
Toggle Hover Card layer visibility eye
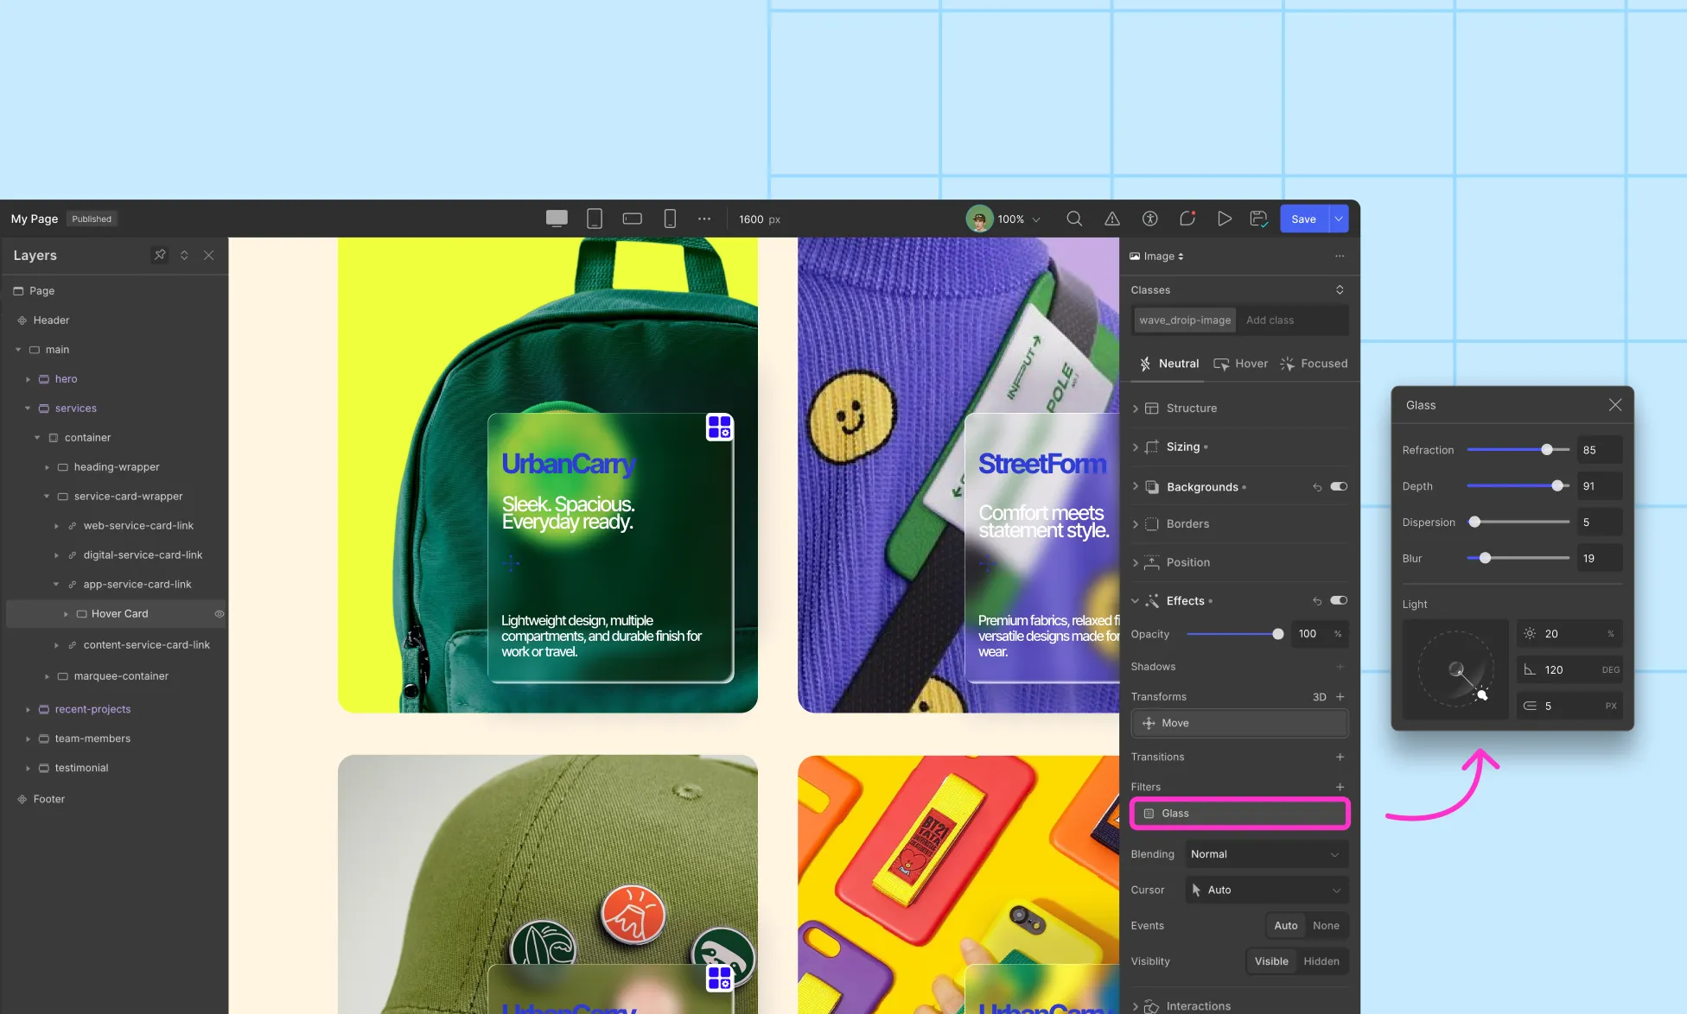click(220, 614)
